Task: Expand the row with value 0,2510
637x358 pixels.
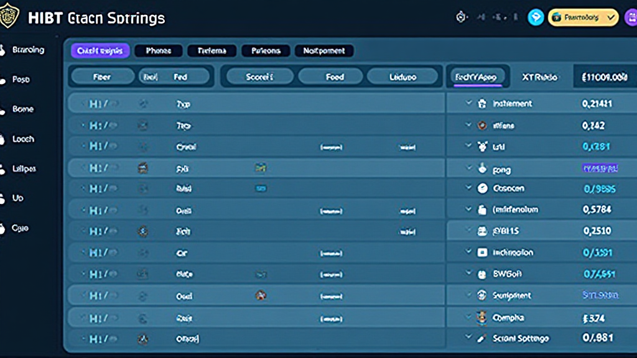Action: tap(469, 231)
